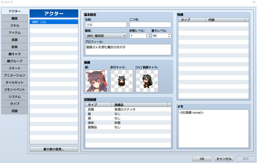
Task: Open the 敵キャラ tab
Action: 14,54
